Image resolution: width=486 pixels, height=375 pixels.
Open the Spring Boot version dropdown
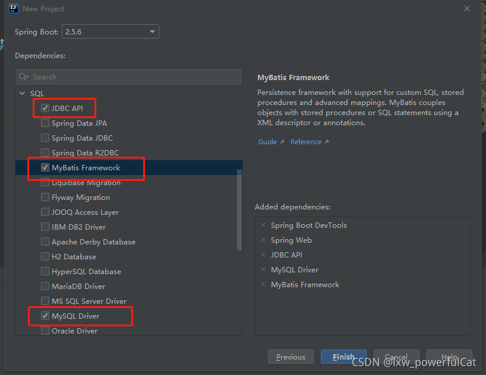tap(111, 31)
